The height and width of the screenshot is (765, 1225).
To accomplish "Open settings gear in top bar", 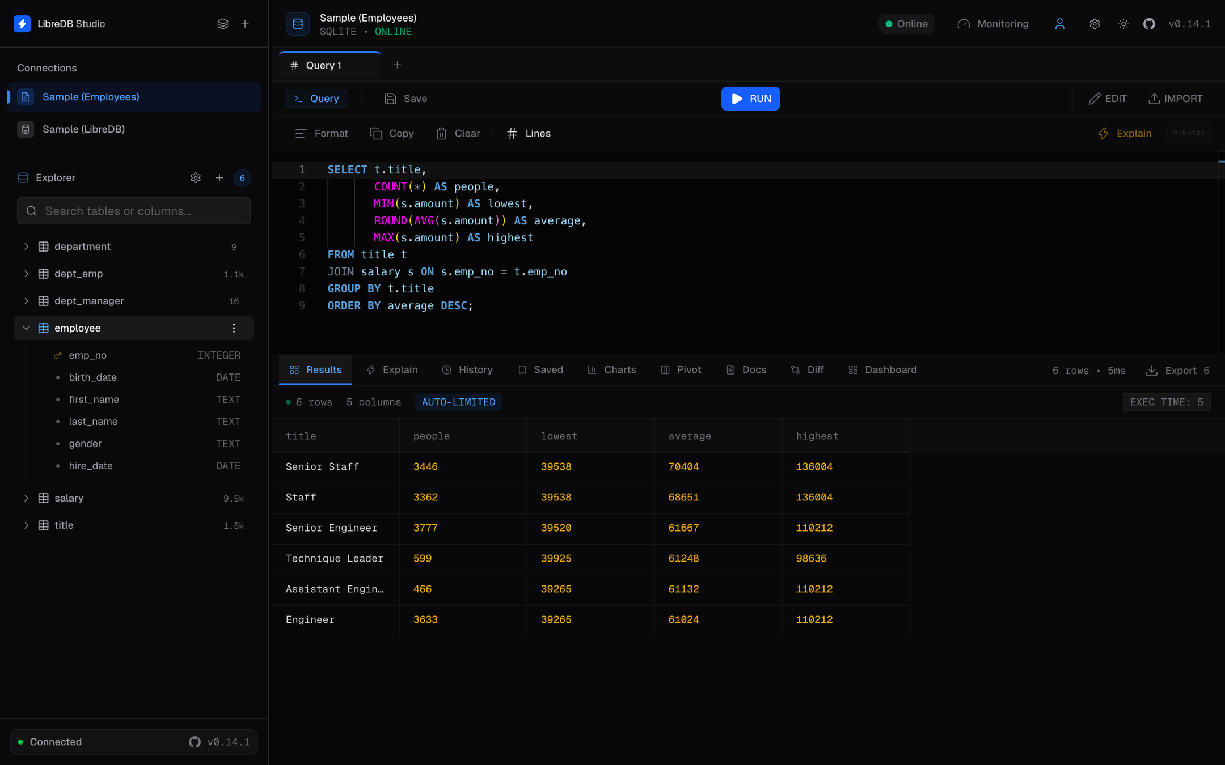I will click(1095, 24).
